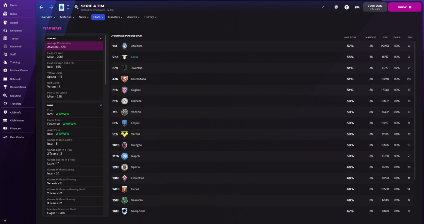This screenshot has width=424, height=224.
Task: Open the Awards tab menu
Action: point(133,17)
